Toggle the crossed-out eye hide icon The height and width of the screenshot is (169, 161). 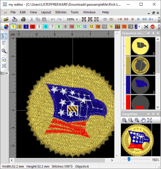coord(111,19)
